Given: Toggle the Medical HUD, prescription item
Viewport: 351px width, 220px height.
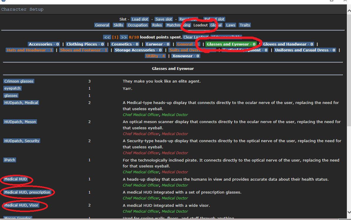Looking at the screenshot, I should (x=27, y=192).
